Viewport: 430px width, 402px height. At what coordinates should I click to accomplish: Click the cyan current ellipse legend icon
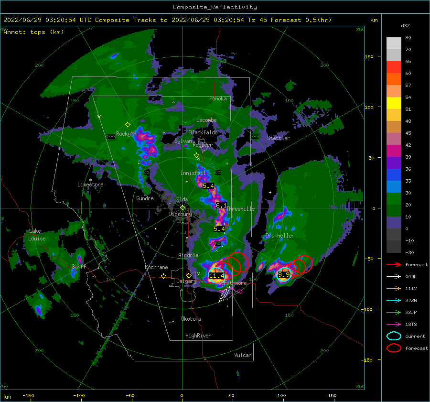coord(394,336)
